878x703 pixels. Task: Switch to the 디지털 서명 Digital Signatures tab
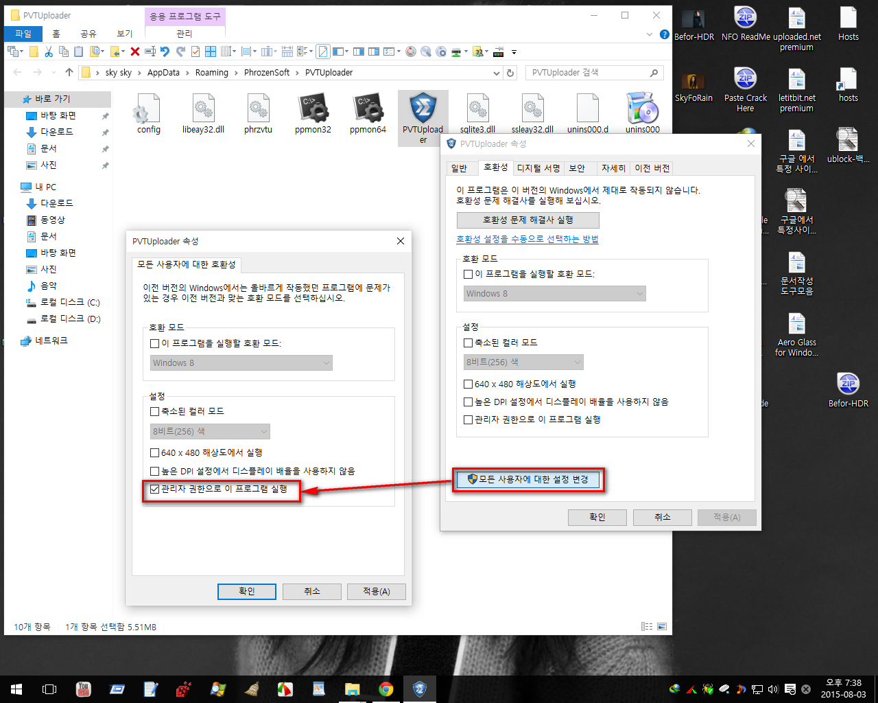(x=538, y=168)
